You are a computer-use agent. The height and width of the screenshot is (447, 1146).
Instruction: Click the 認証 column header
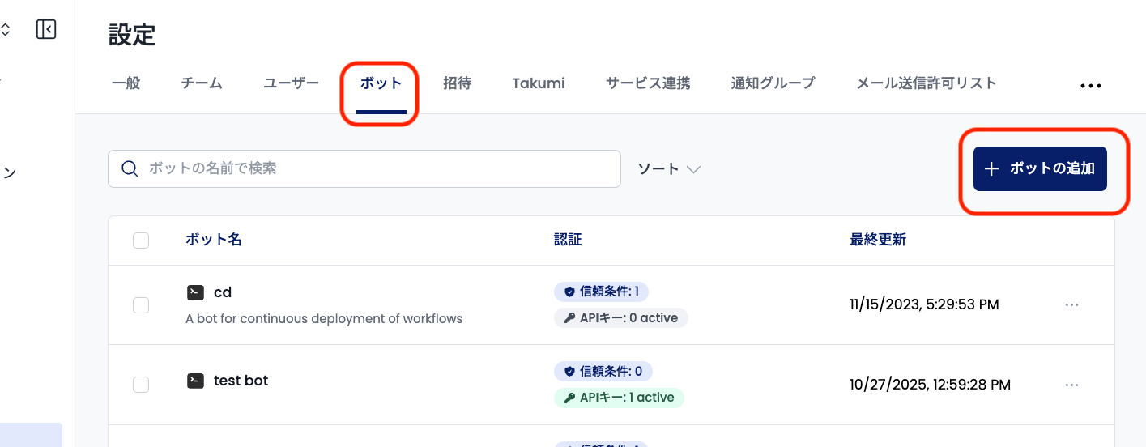pos(568,240)
